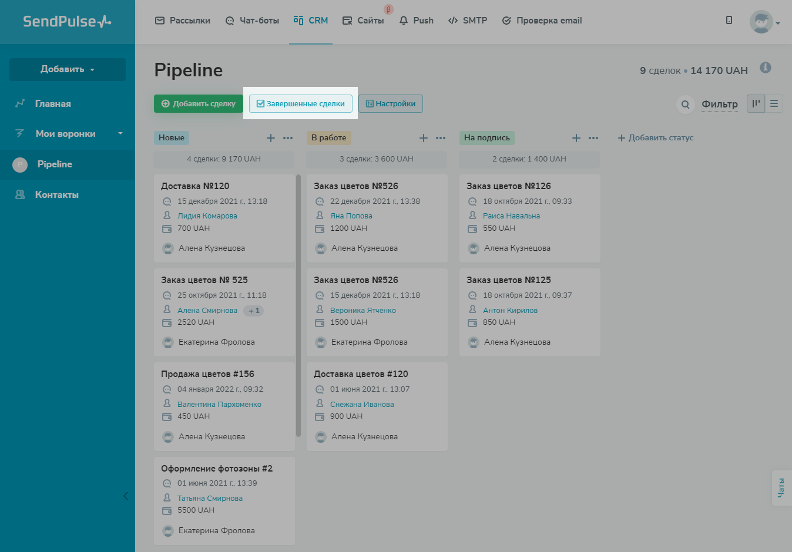
Task: Expand Мои воронки in sidebar
Action: click(68, 134)
